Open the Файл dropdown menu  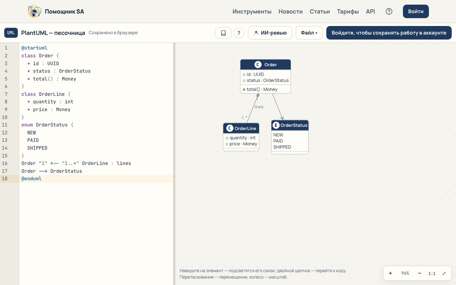pyautogui.click(x=309, y=33)
